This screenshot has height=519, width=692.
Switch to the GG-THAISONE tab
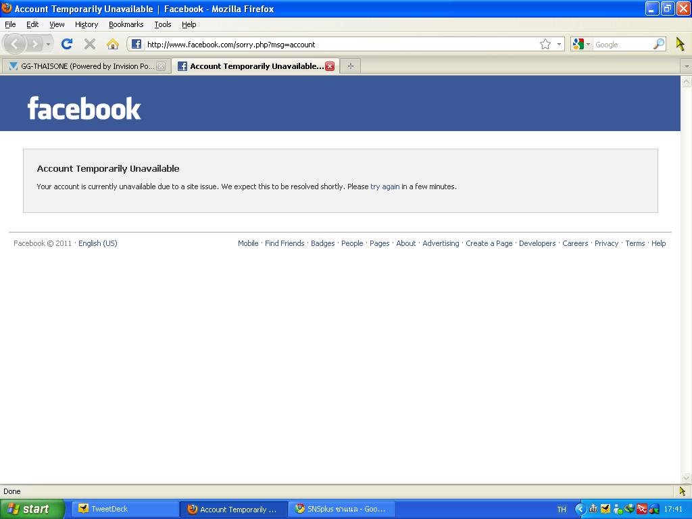[86, 66]
